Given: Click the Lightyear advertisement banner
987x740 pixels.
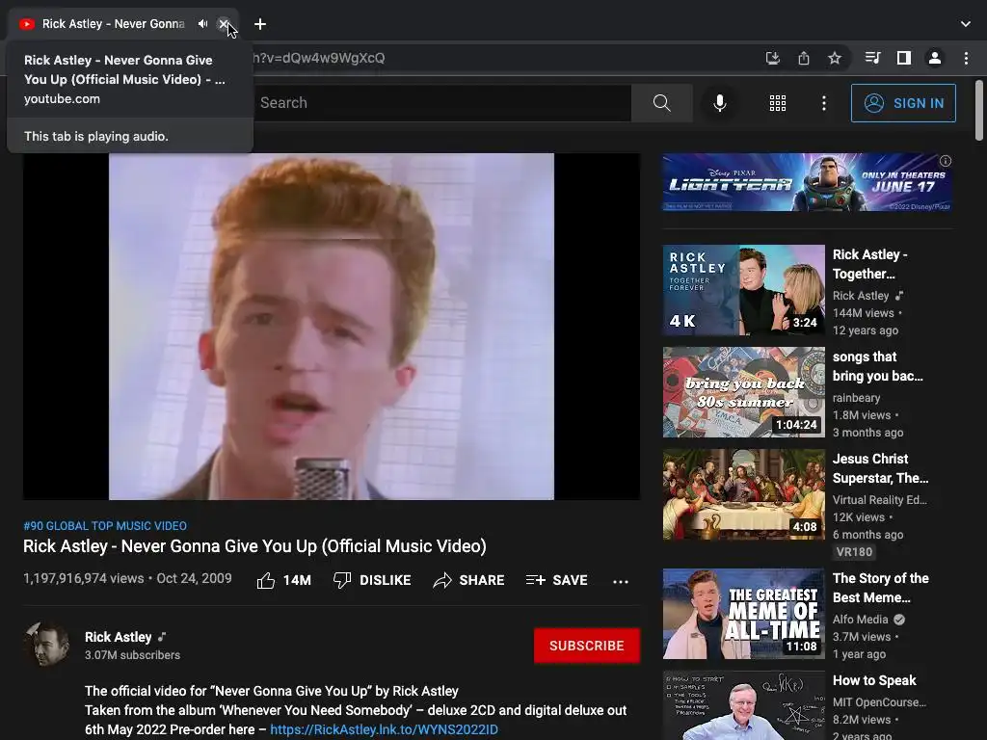Looking at the screenshot, I should (807, 182).
